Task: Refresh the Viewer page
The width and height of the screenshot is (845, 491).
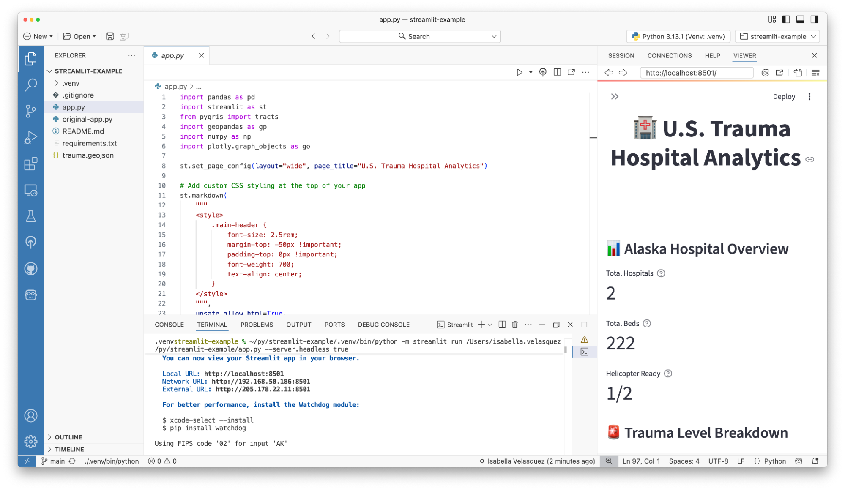Action: coord(765,73)
